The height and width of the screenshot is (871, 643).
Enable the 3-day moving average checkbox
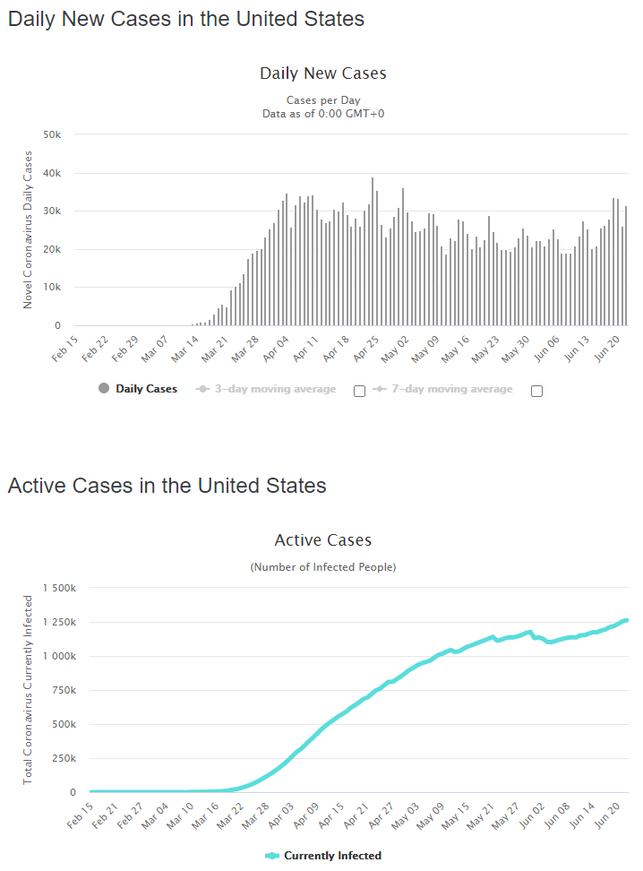coord(360,391)
